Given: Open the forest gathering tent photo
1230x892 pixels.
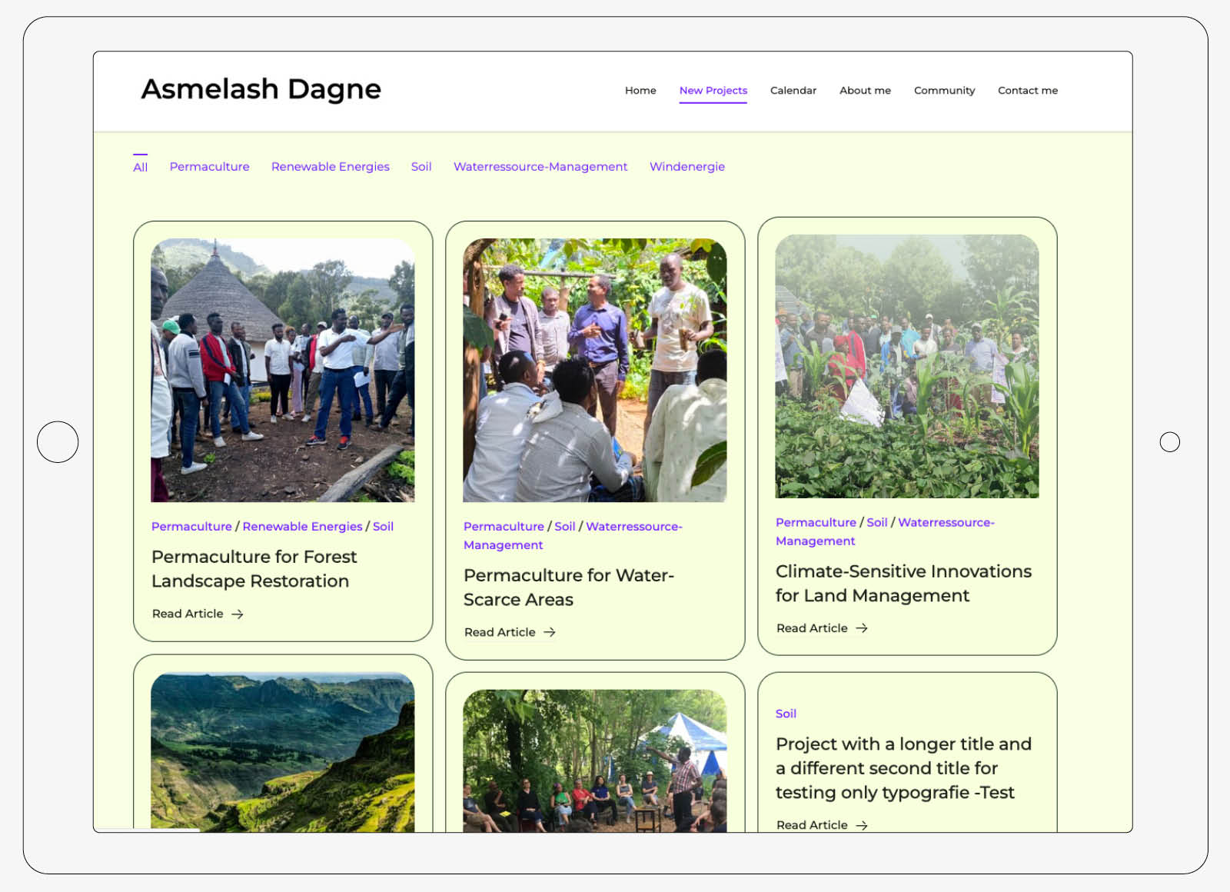Looking at the screenshot, I should [x=595, y=761].
